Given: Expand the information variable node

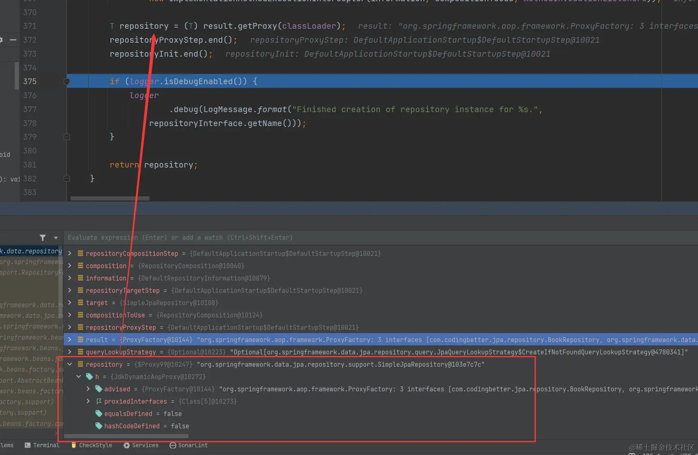Looking at the screenshot, I should [x=70, y=278].
